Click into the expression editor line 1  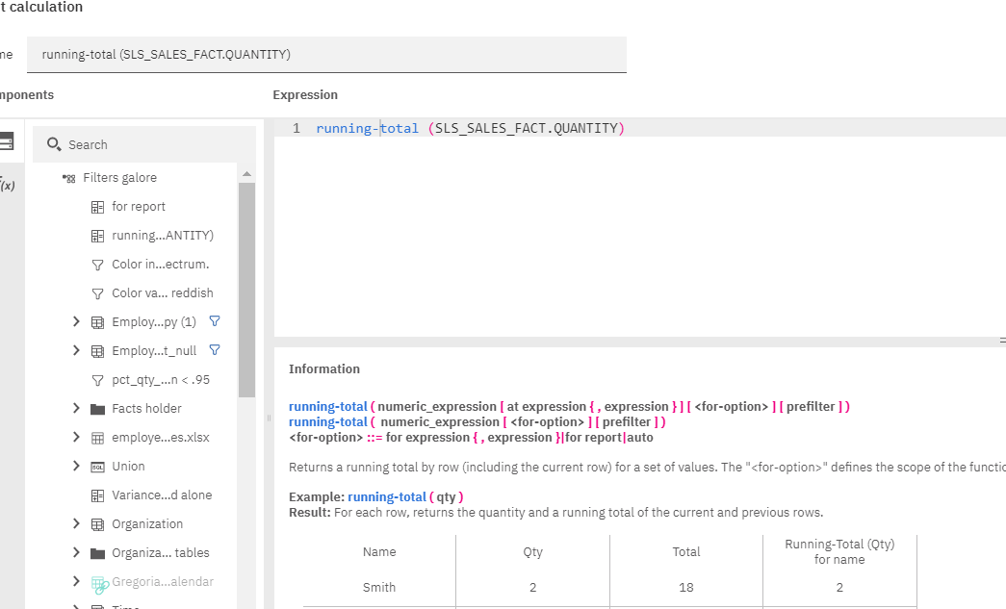tap(639, 128)
